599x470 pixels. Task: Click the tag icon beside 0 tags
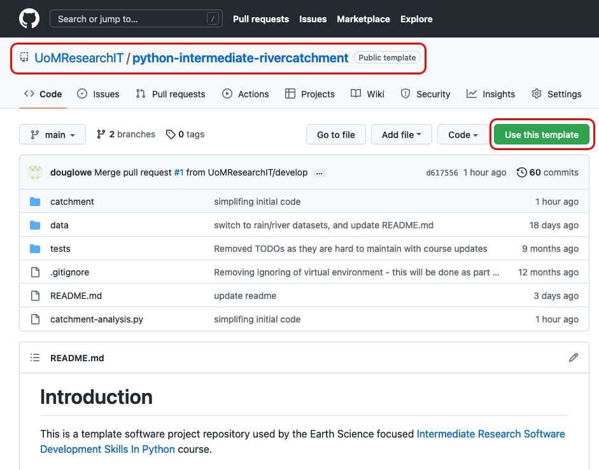(x=171, y=134)
